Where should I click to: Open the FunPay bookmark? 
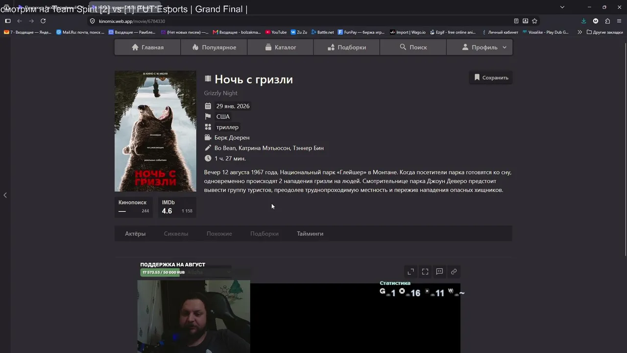coord(362,32)
